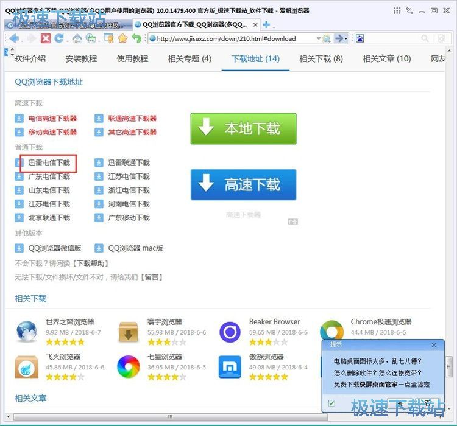This screenshot has width=457, height=426.
Task: Click the 其它高速下载器 link
Action: point(132,132)
